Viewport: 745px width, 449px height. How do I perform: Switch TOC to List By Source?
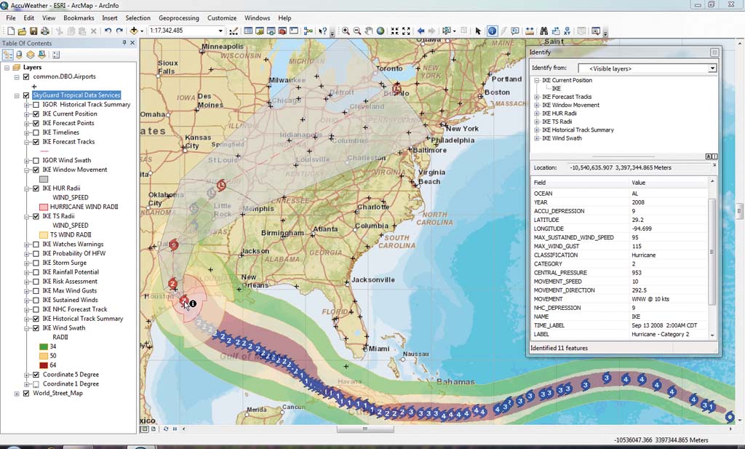[20, 55]
